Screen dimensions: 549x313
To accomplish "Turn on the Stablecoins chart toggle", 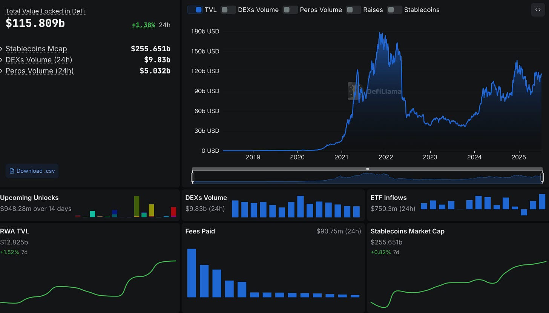I will 394,10.
